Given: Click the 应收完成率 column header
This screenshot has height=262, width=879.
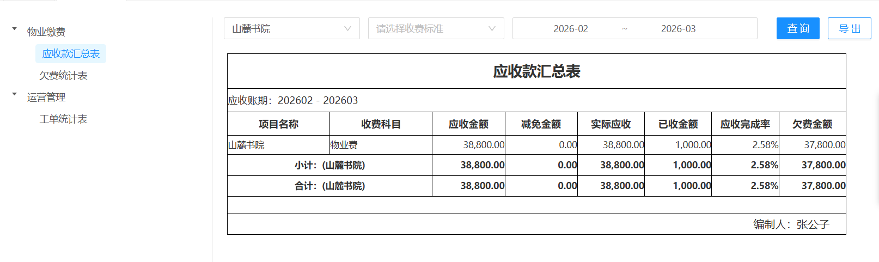Looking at the screenshot, I should pos(745,124).
